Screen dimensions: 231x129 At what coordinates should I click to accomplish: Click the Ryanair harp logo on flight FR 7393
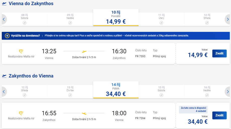click(21, 51)
